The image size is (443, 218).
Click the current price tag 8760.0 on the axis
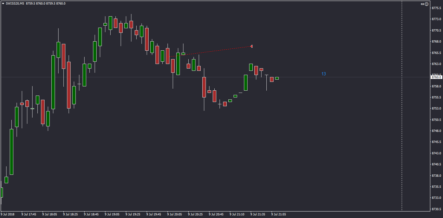436,77
